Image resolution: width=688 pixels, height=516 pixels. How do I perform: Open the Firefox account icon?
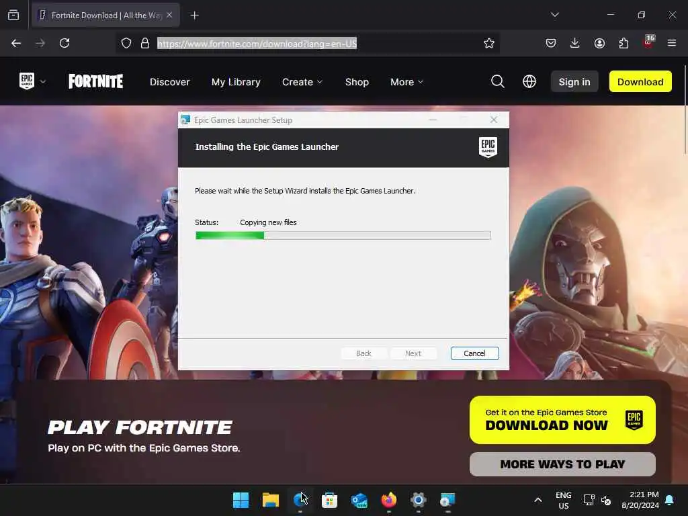point(599,43)
